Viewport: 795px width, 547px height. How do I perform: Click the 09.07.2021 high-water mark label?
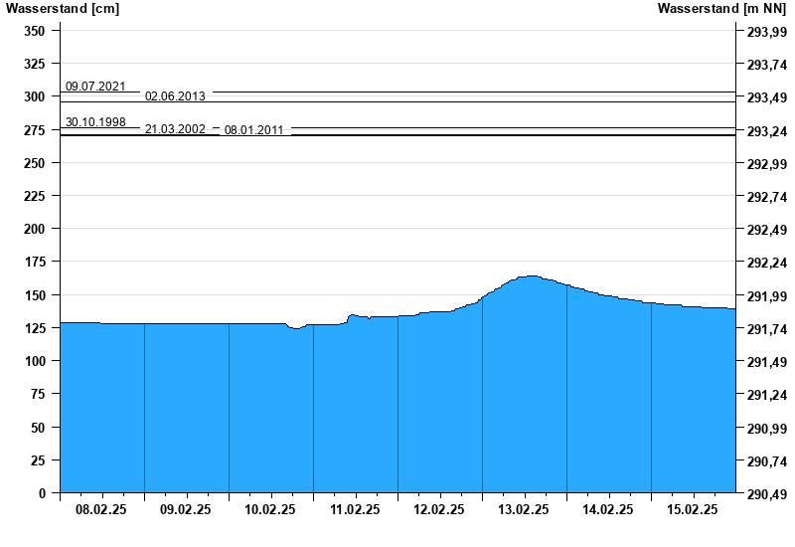tap(95, 88)
